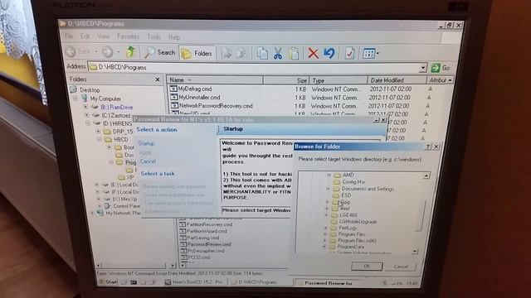The width and height of the screenshot is (531, 298).
Task: Click the Back navigation arrow
Action: [x=71, y=51]
